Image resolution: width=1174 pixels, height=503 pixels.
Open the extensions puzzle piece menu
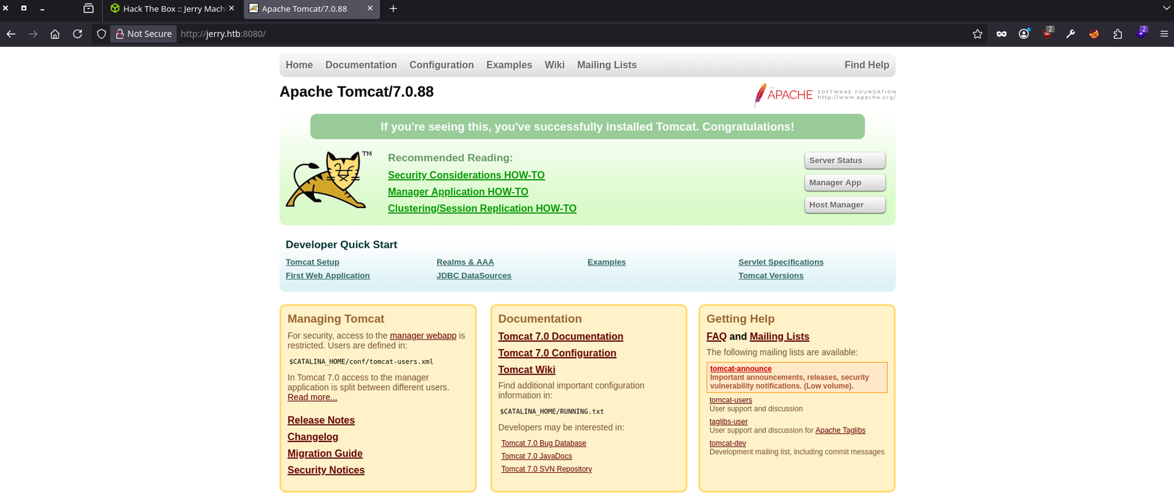click(x=1118, y=34)
